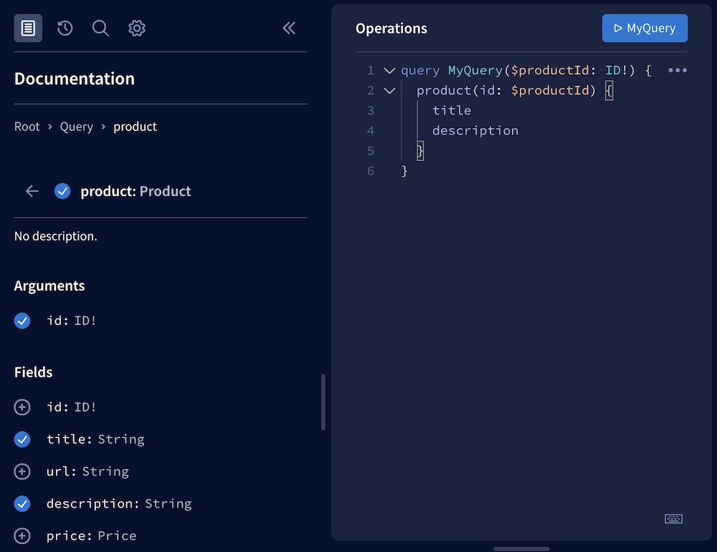The image size is (717, 552).
Task: Open the schema search icon
Action: (100, 28)
